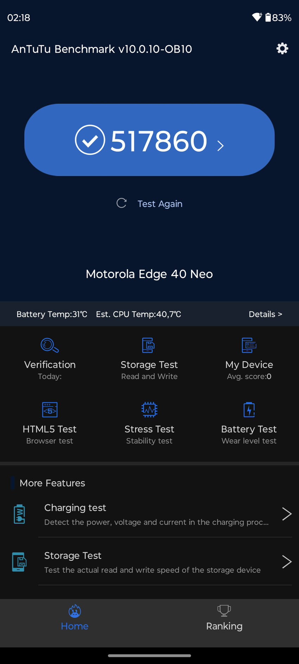Expand the Storage Test row chevron

[x=287, y=562]
